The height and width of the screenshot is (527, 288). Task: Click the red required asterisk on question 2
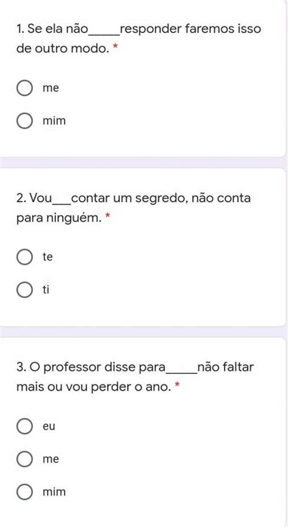(x=108, y=218)
